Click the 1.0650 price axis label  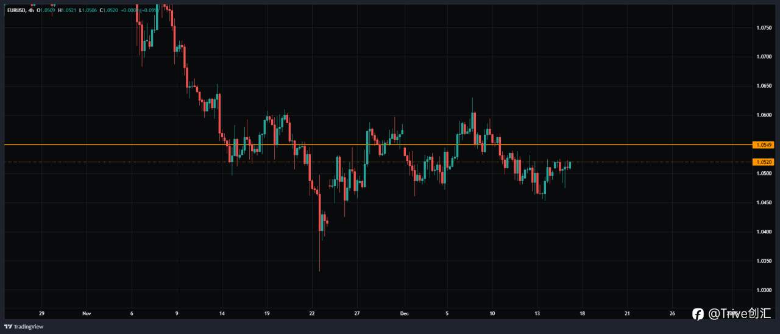click(765, 86)
